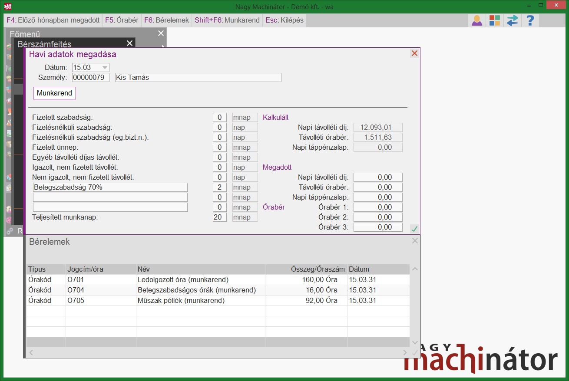Close the Havi adatok megadása dialog
The width and height of the screenshot is (569, 381).
pyautogui.click(x=414, y=53)
